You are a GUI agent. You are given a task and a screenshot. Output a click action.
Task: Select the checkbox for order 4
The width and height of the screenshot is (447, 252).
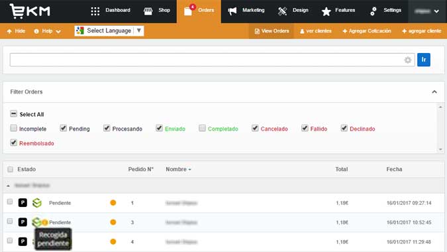point(10,241)
